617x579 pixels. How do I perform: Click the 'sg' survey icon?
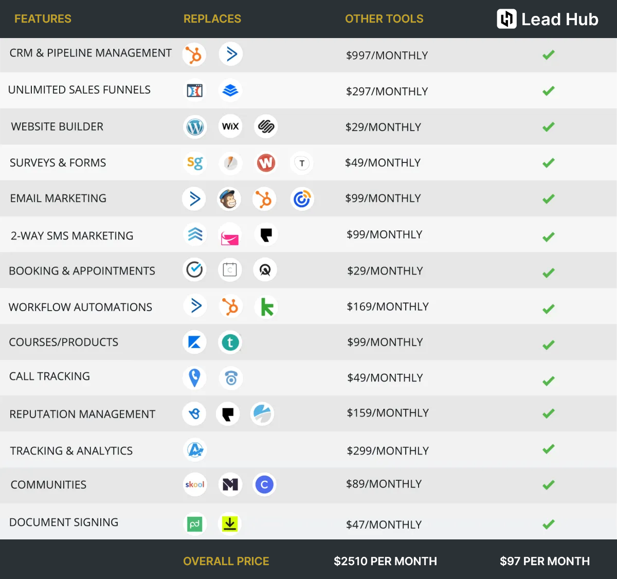195,163
